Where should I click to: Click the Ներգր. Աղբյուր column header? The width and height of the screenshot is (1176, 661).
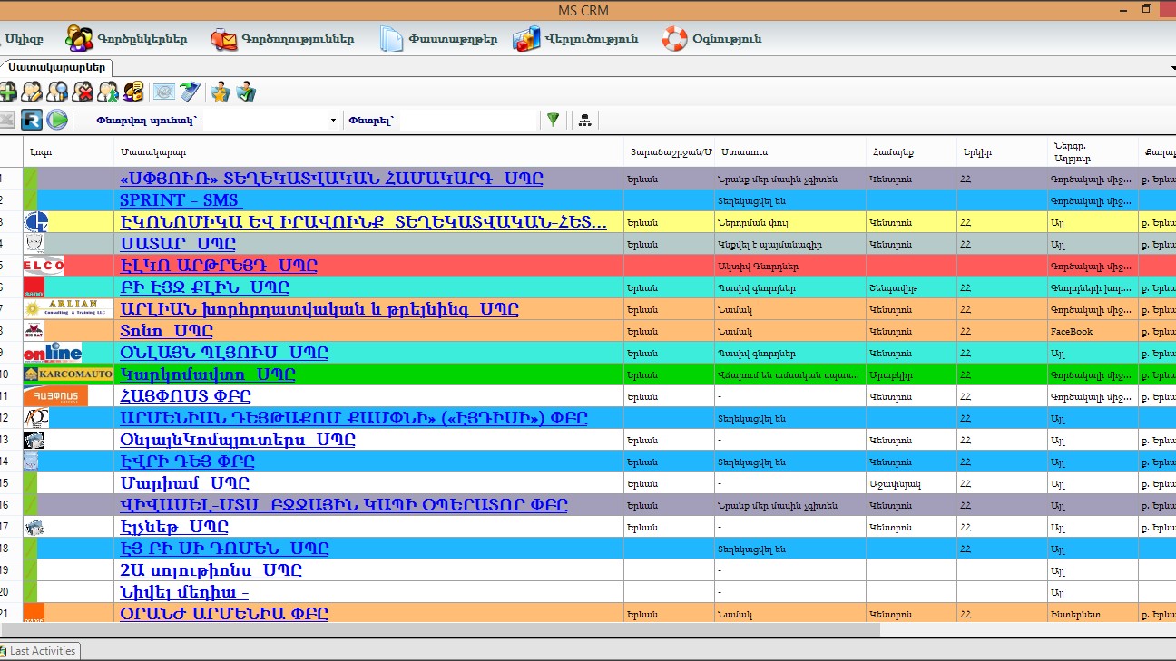(1093, 152)
